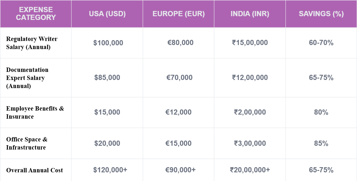Select the India (INR) column header
Image resolution: width=357 pixels, height=181 pixels.
250,14
